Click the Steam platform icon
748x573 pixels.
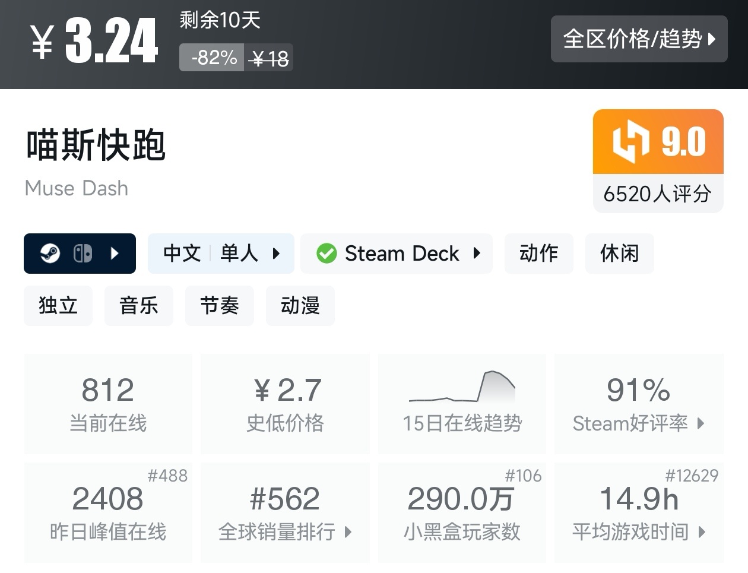coord(50,254)
